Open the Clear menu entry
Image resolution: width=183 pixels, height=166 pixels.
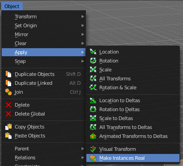(44, 43)
